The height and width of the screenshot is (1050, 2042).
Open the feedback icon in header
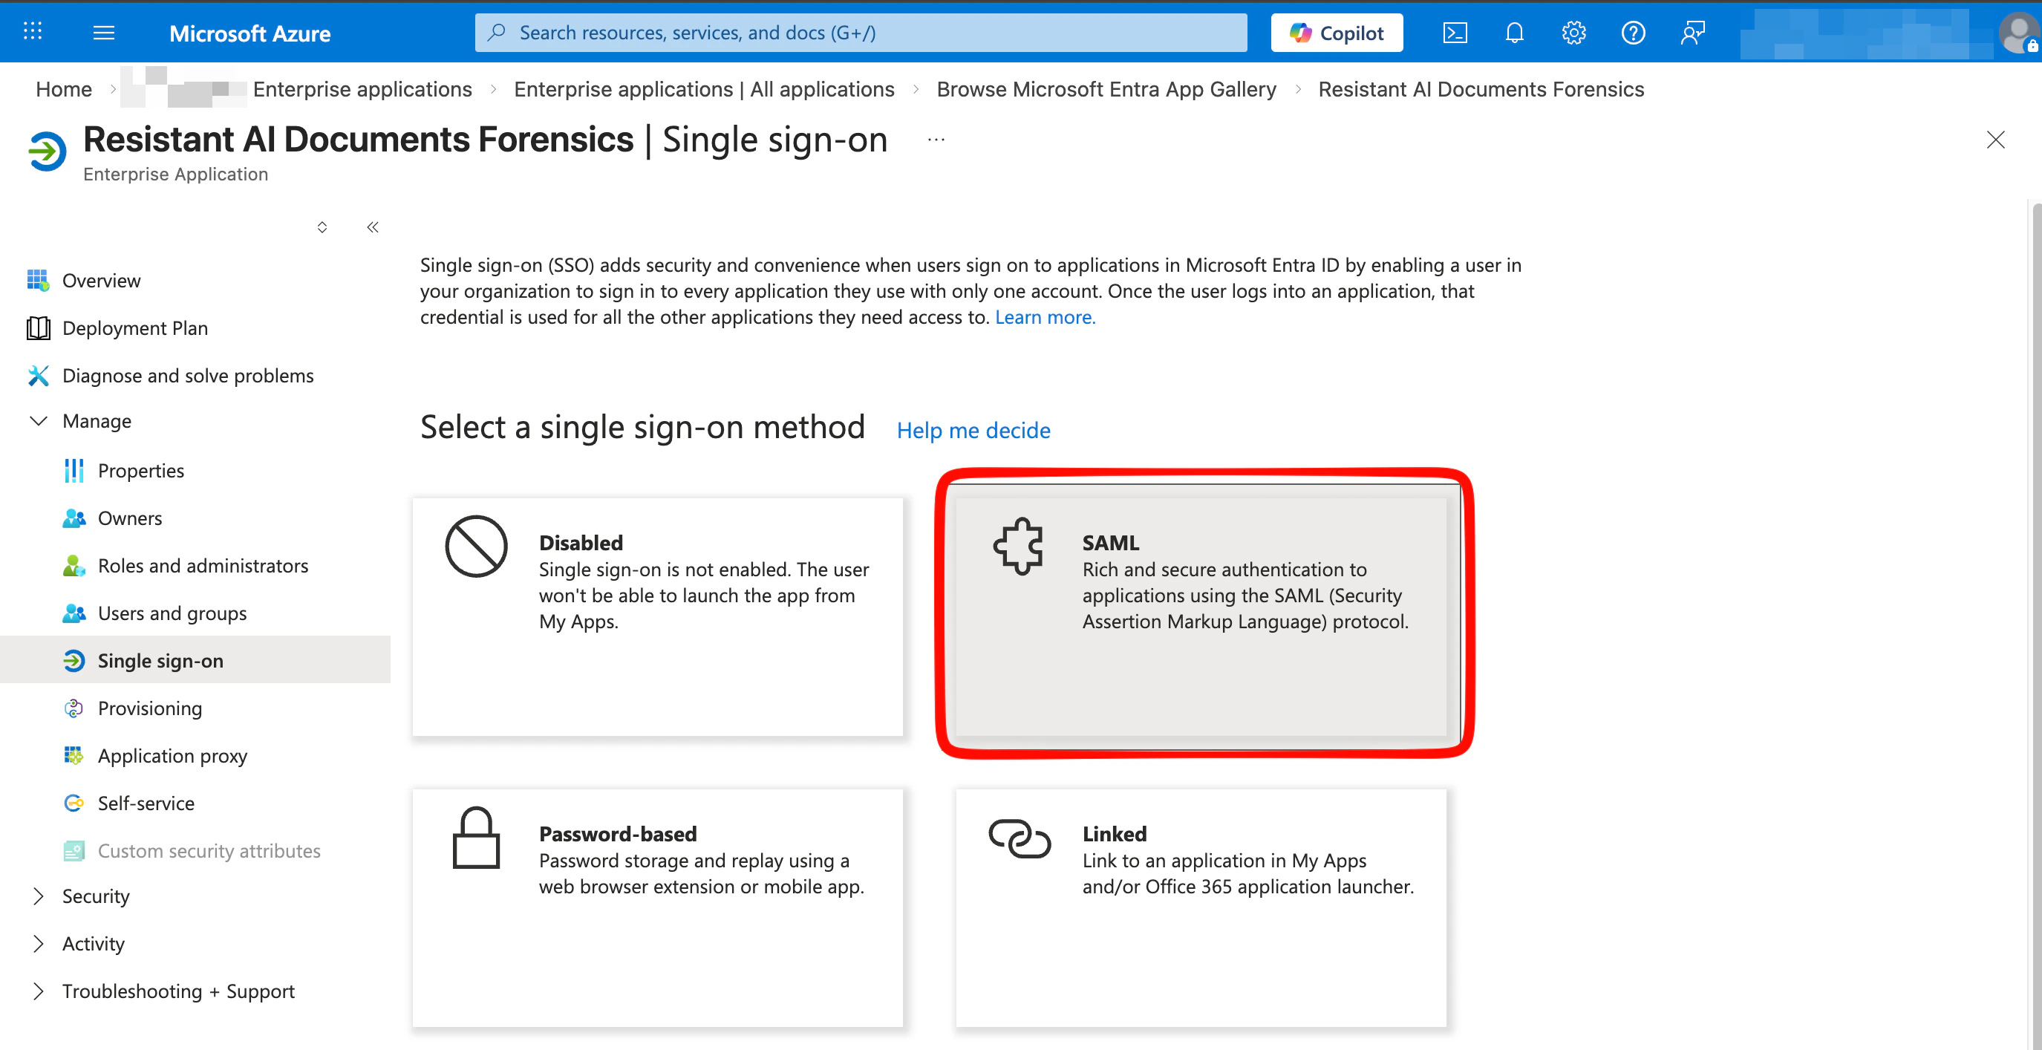1692,33
